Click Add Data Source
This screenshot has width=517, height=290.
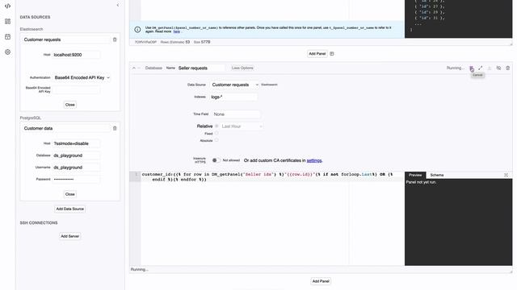pyautogui.click(x=70, y=209)
